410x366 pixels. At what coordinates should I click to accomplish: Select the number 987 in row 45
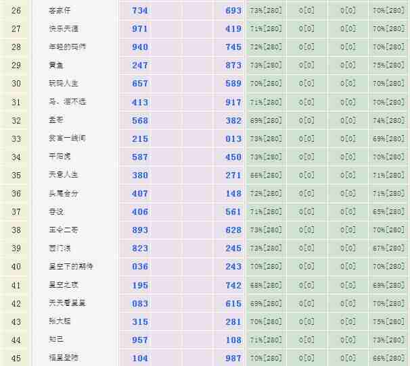233,358
